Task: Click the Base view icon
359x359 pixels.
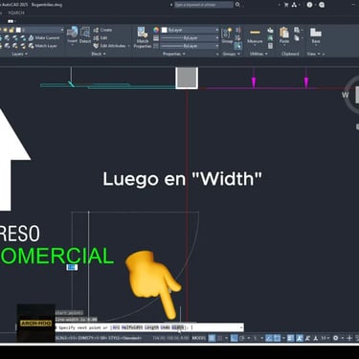Action: coord(316,33)
